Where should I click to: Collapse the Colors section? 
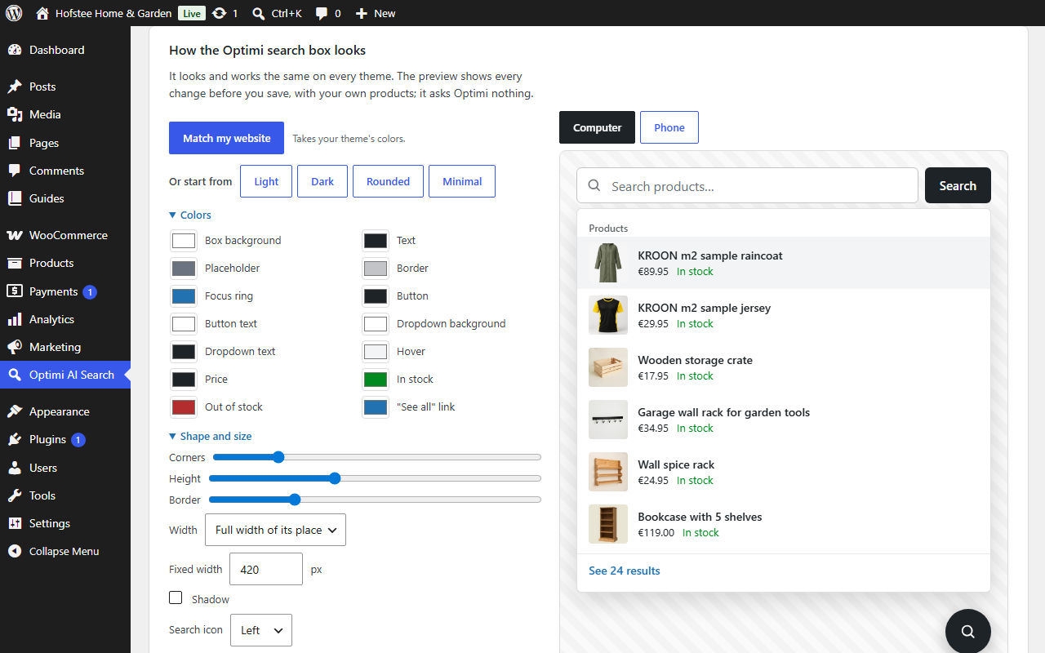[190, 215]
